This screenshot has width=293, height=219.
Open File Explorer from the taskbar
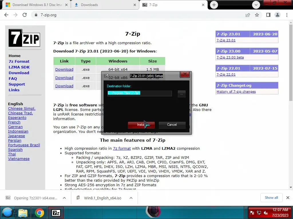point(23,213)
